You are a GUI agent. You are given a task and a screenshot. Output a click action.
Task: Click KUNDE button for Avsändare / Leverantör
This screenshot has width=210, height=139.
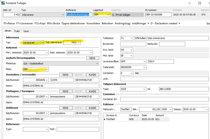[92, 74]
